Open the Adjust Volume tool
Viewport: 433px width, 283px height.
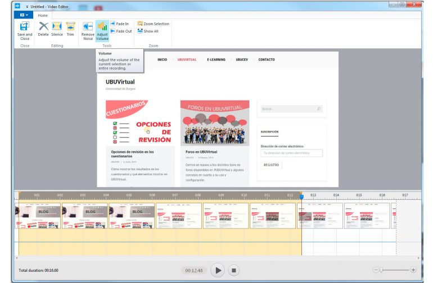102,31
